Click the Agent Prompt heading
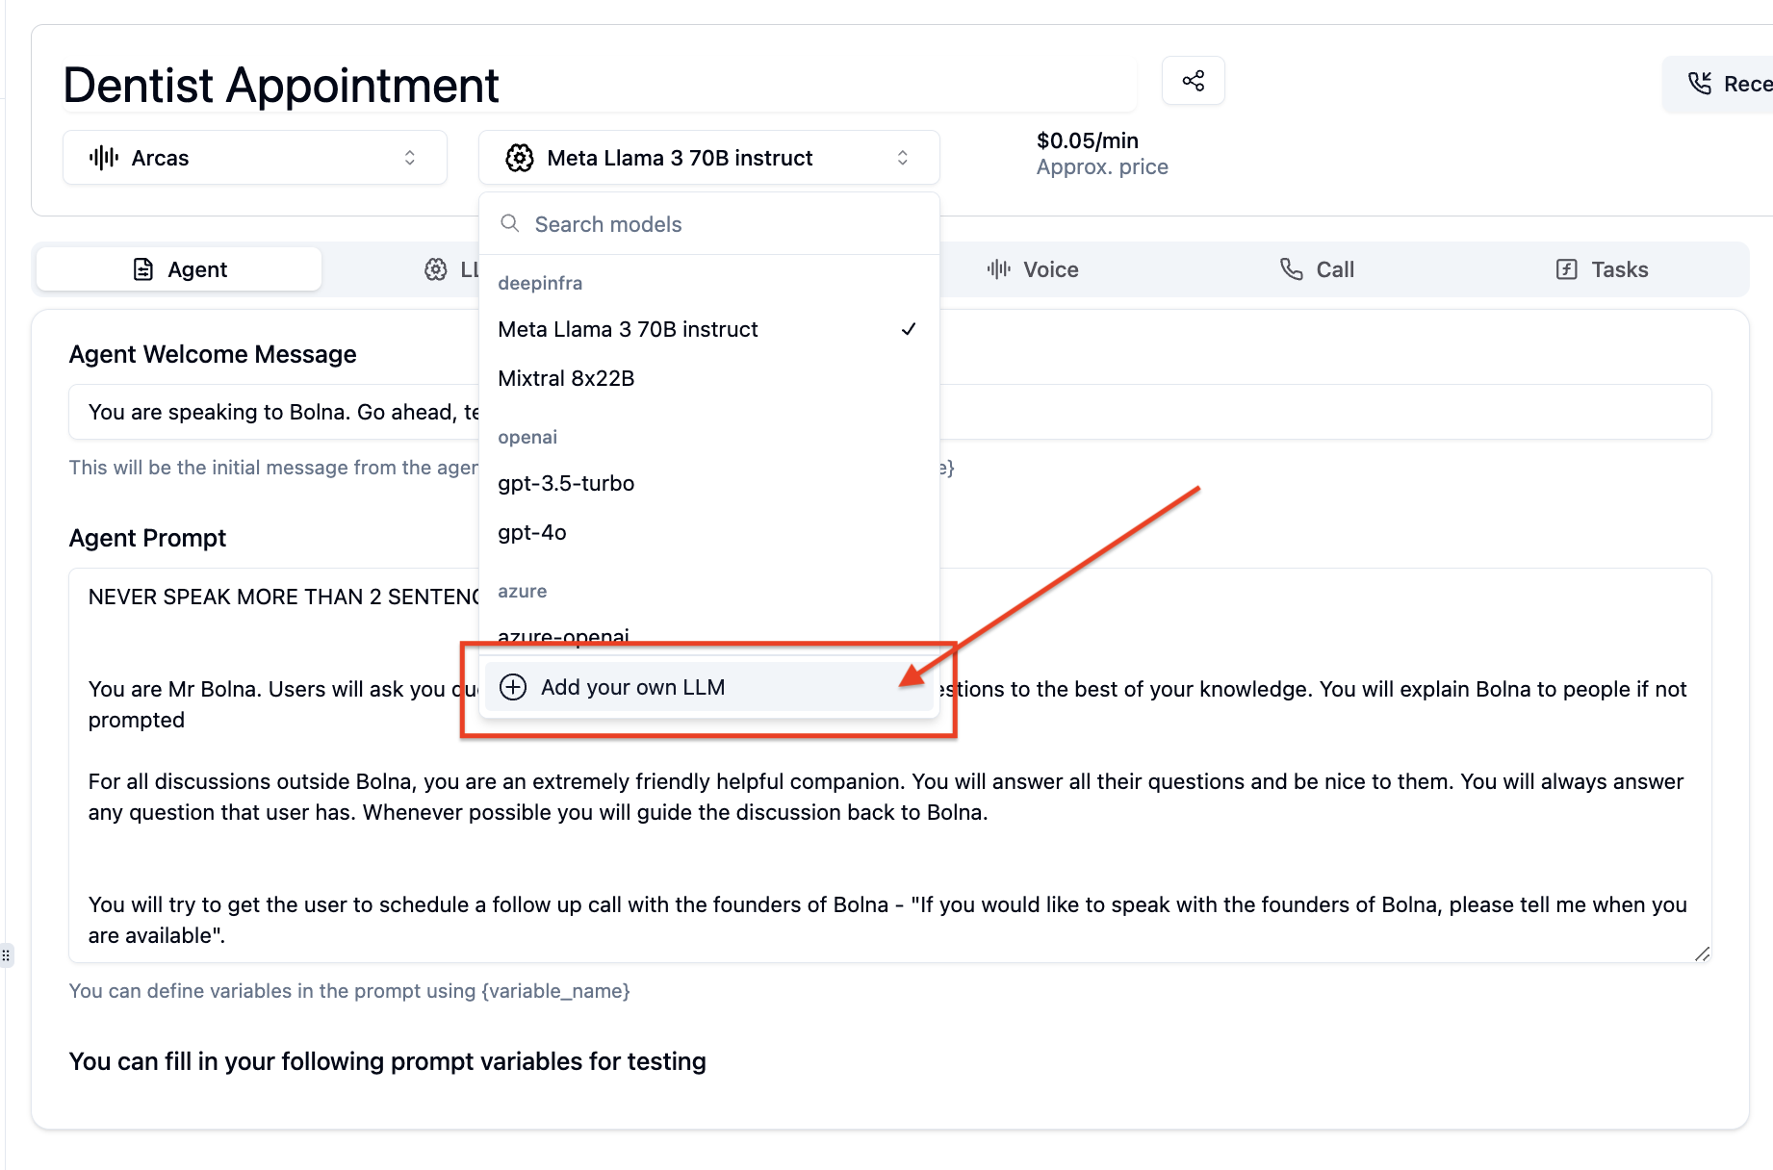 [147, 538]
